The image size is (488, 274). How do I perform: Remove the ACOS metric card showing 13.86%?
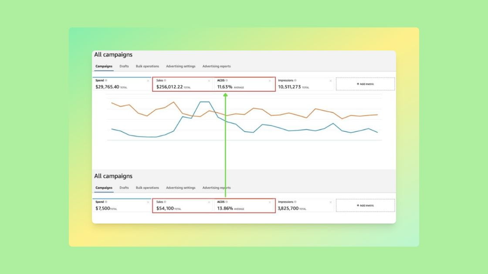270,202
